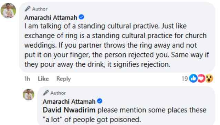220x125 pixels.
Task: Click verified badge beside second Amarachi Attamah
Action: click(100, 101)
